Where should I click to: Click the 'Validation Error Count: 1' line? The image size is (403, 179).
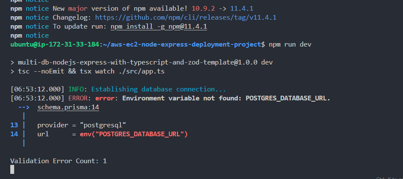point(58,161)
